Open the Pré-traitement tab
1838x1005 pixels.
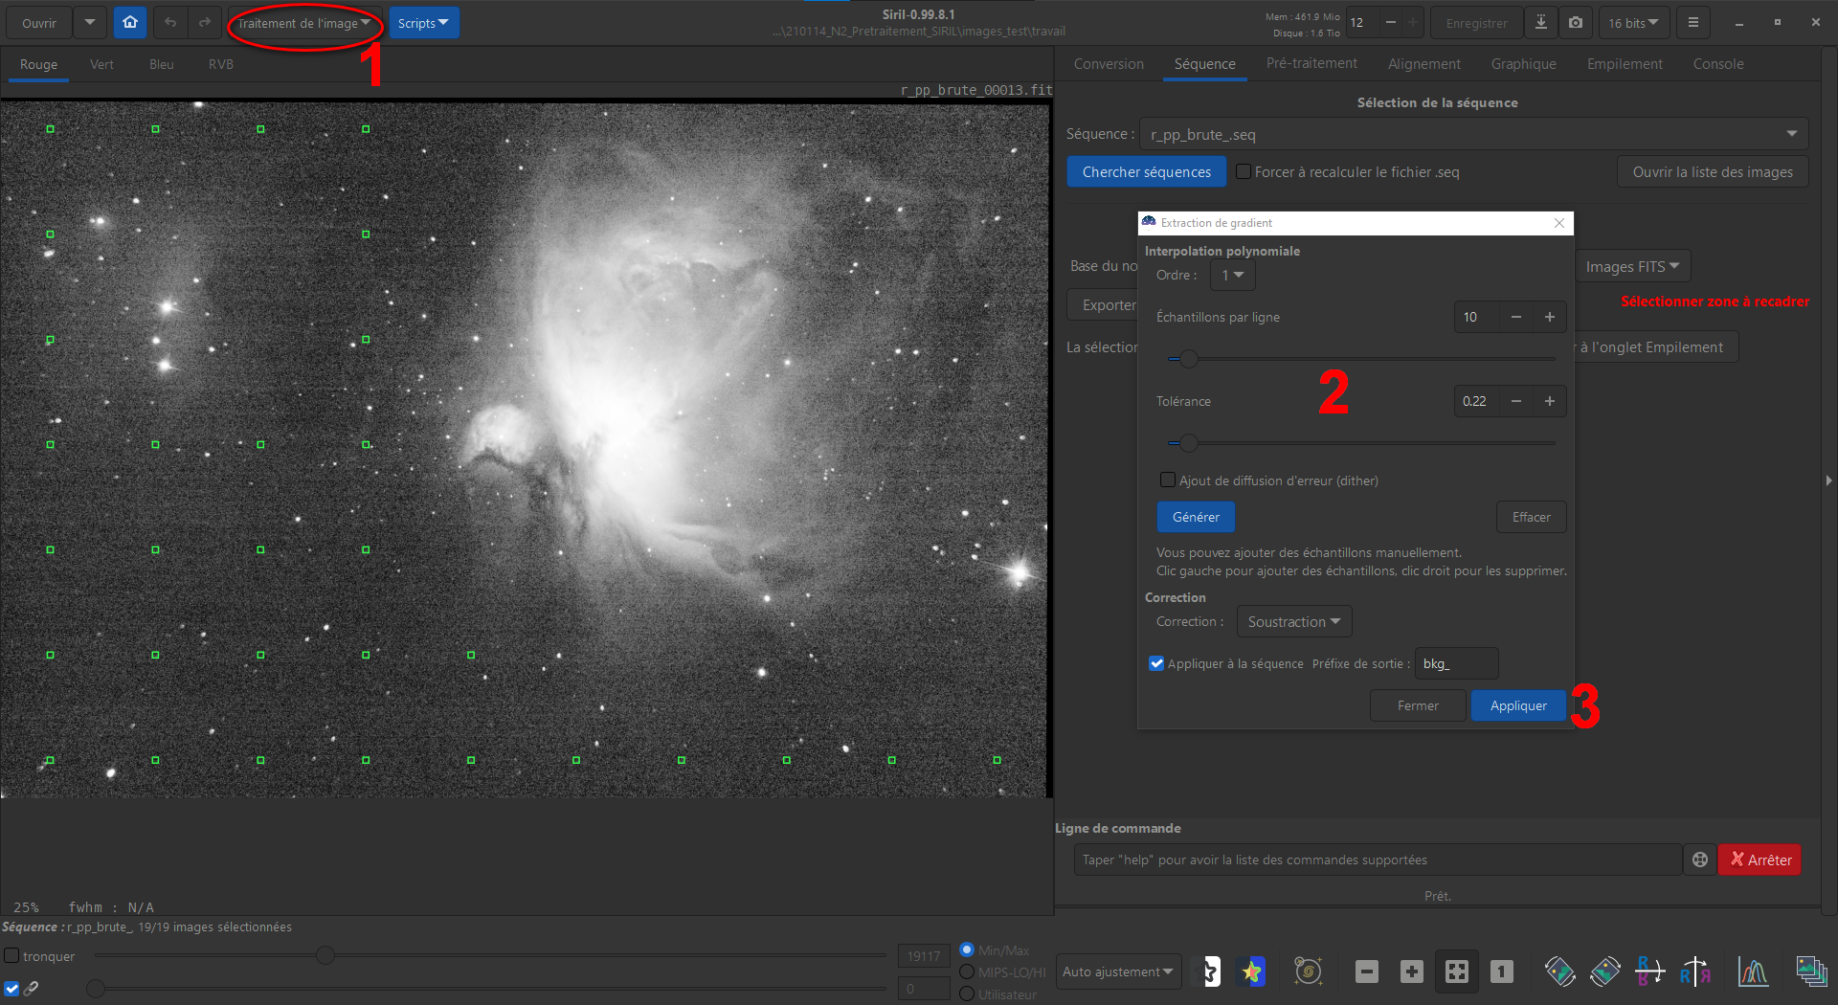point(1311,63)
